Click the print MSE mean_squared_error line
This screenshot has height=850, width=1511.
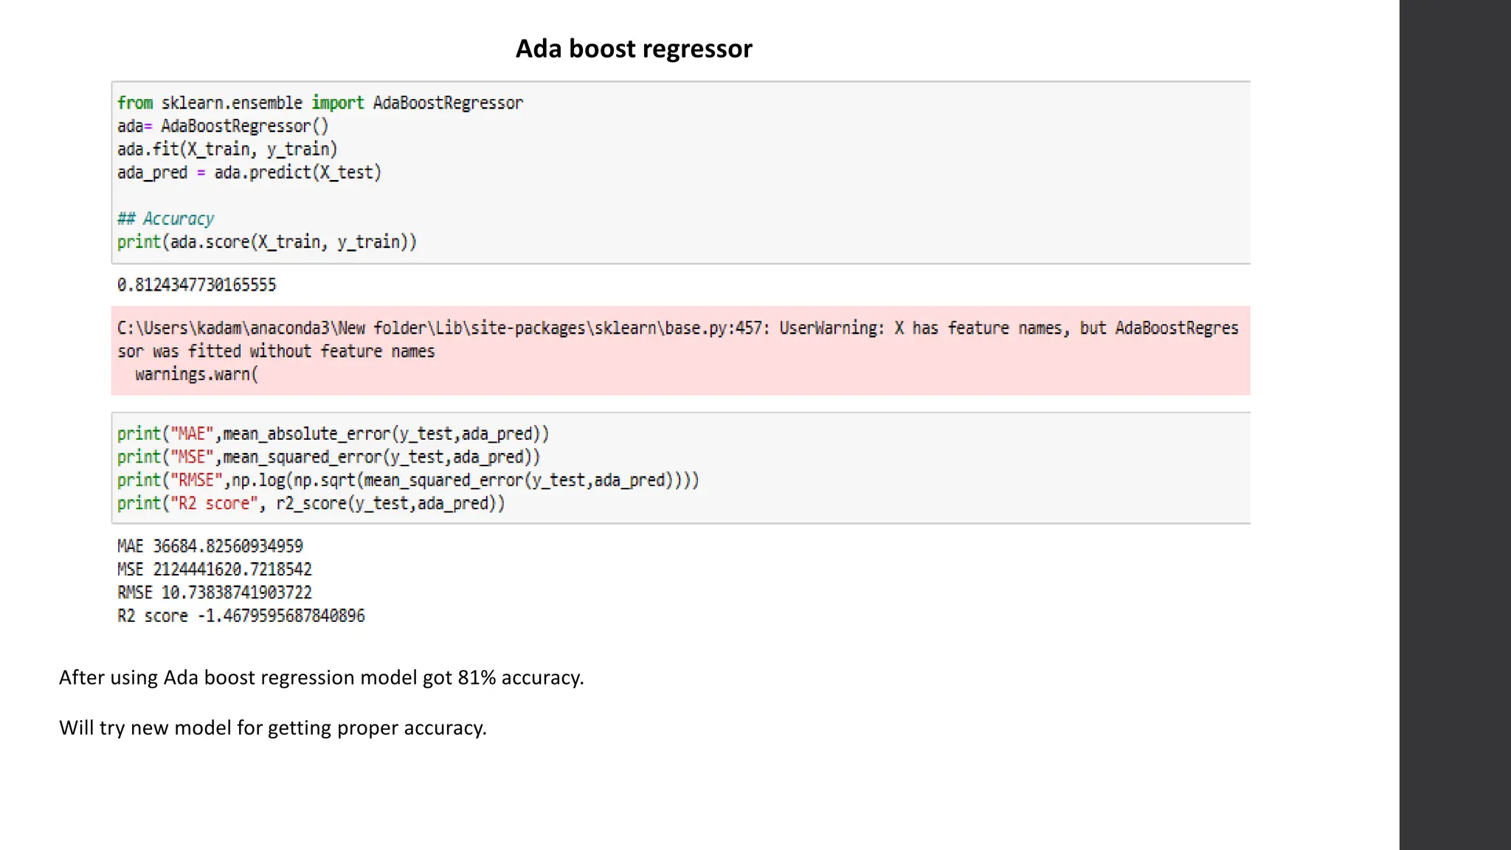328,457
